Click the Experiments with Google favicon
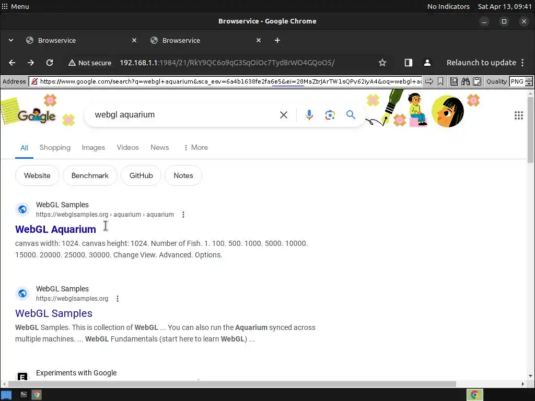The width and height of the screenshot is (535, 401). pyautogui.click(x=22, y=376)
